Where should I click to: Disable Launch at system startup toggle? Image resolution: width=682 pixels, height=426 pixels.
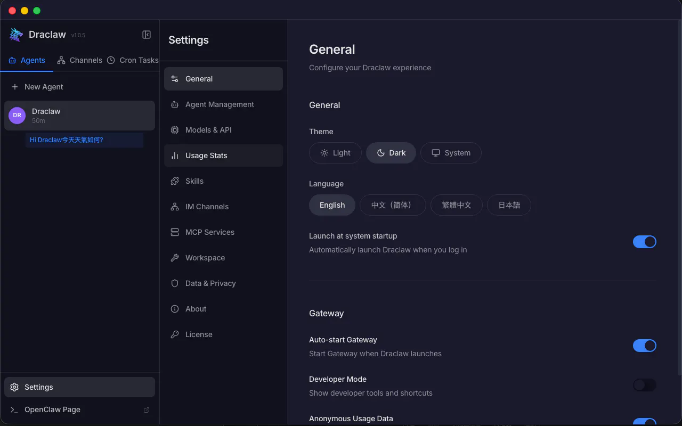point(645,242)
